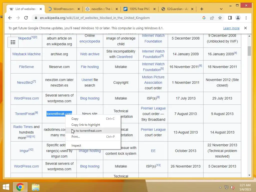Image resolution: width=256 pixels, height=192 pixels.
Task: Close the newzBin tab
Action: tap(116, 9)
